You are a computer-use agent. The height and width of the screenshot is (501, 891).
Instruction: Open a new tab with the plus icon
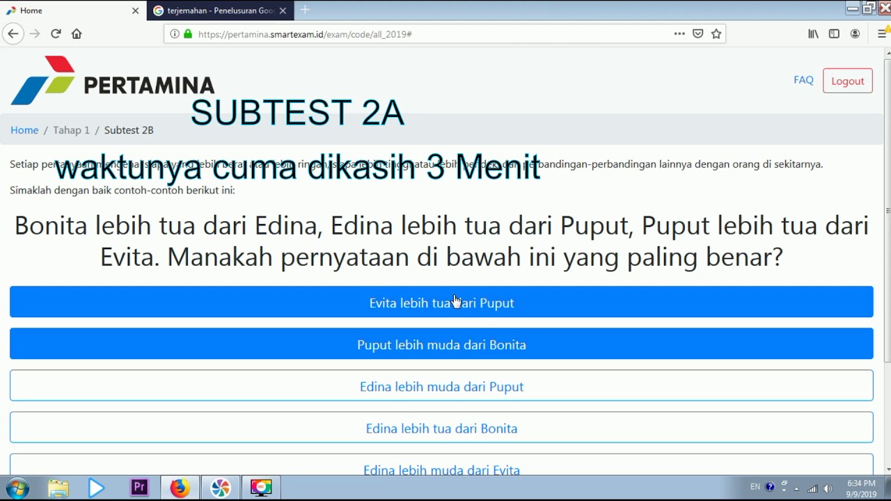305,10
